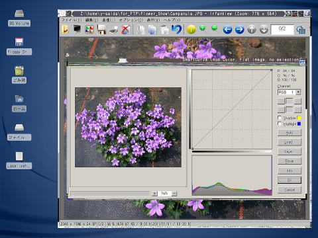Go to next image with blue right arrow
Viewport: 318px width, 238px height.
click(x=240, y=30)
